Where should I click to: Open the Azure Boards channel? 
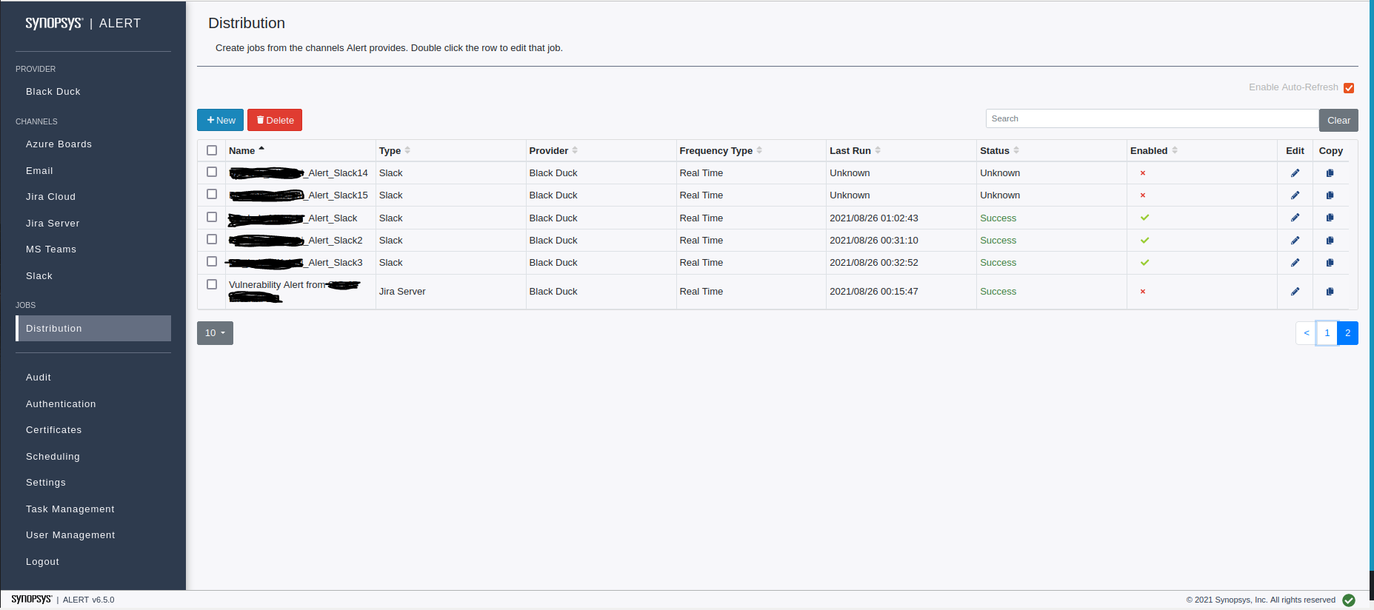(59, 144)
